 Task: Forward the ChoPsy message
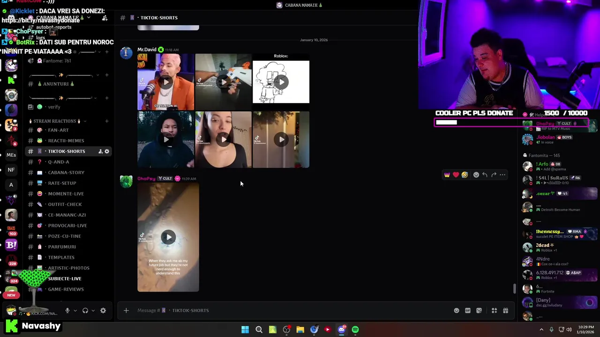tap(494, 175)
